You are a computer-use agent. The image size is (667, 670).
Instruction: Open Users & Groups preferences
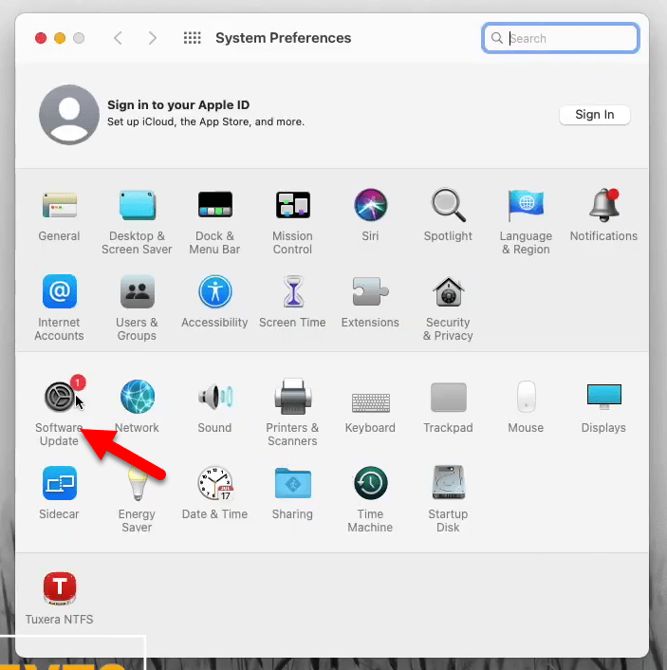click(x=138, y=291)
